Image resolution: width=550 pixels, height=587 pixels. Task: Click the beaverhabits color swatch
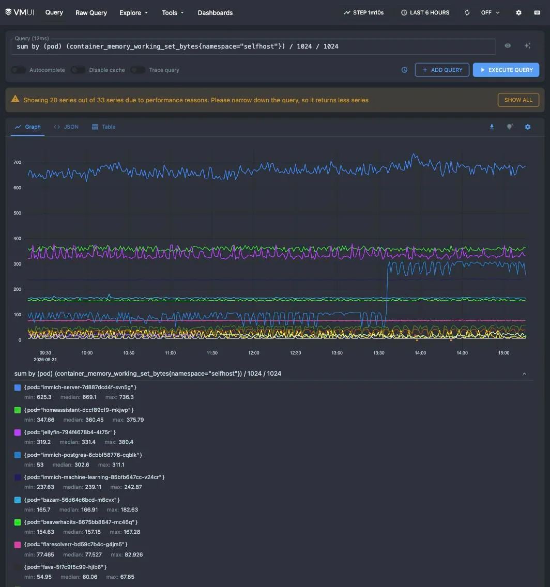(x=17, y=522)
